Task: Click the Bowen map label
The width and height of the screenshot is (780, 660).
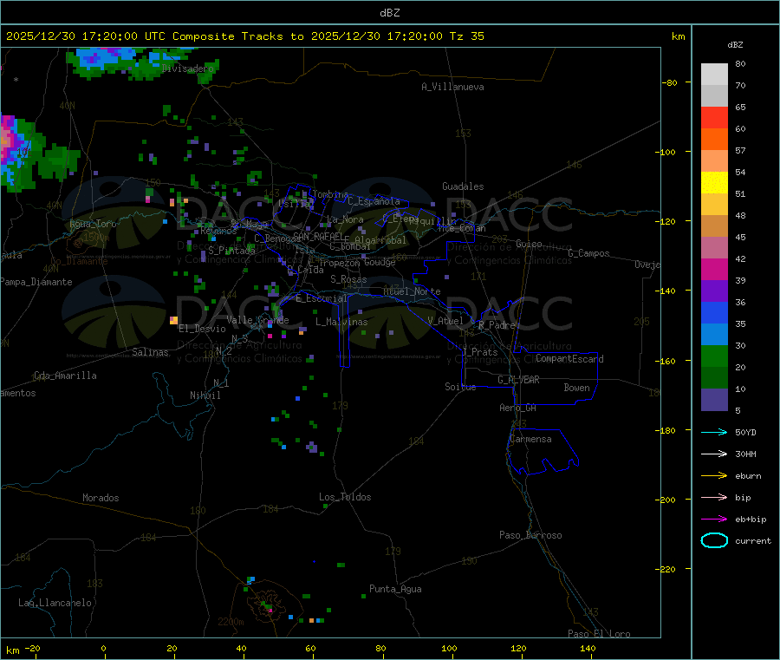Action: 576,388
